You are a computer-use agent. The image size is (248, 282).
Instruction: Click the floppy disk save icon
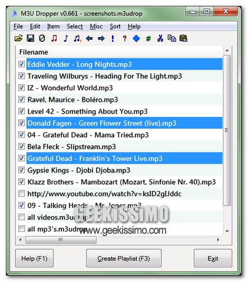pyautogui.click(x=31, y=38)
